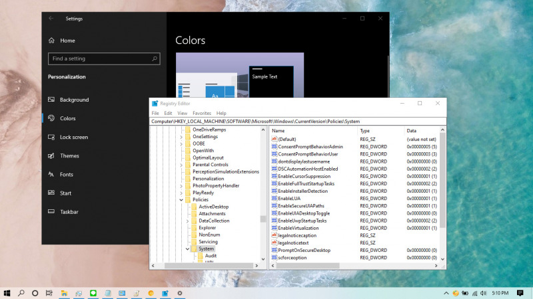Screen dimensions: 533x299
Task: Click tree pane horizontal scroll right arrow
Action: point(257,266)
